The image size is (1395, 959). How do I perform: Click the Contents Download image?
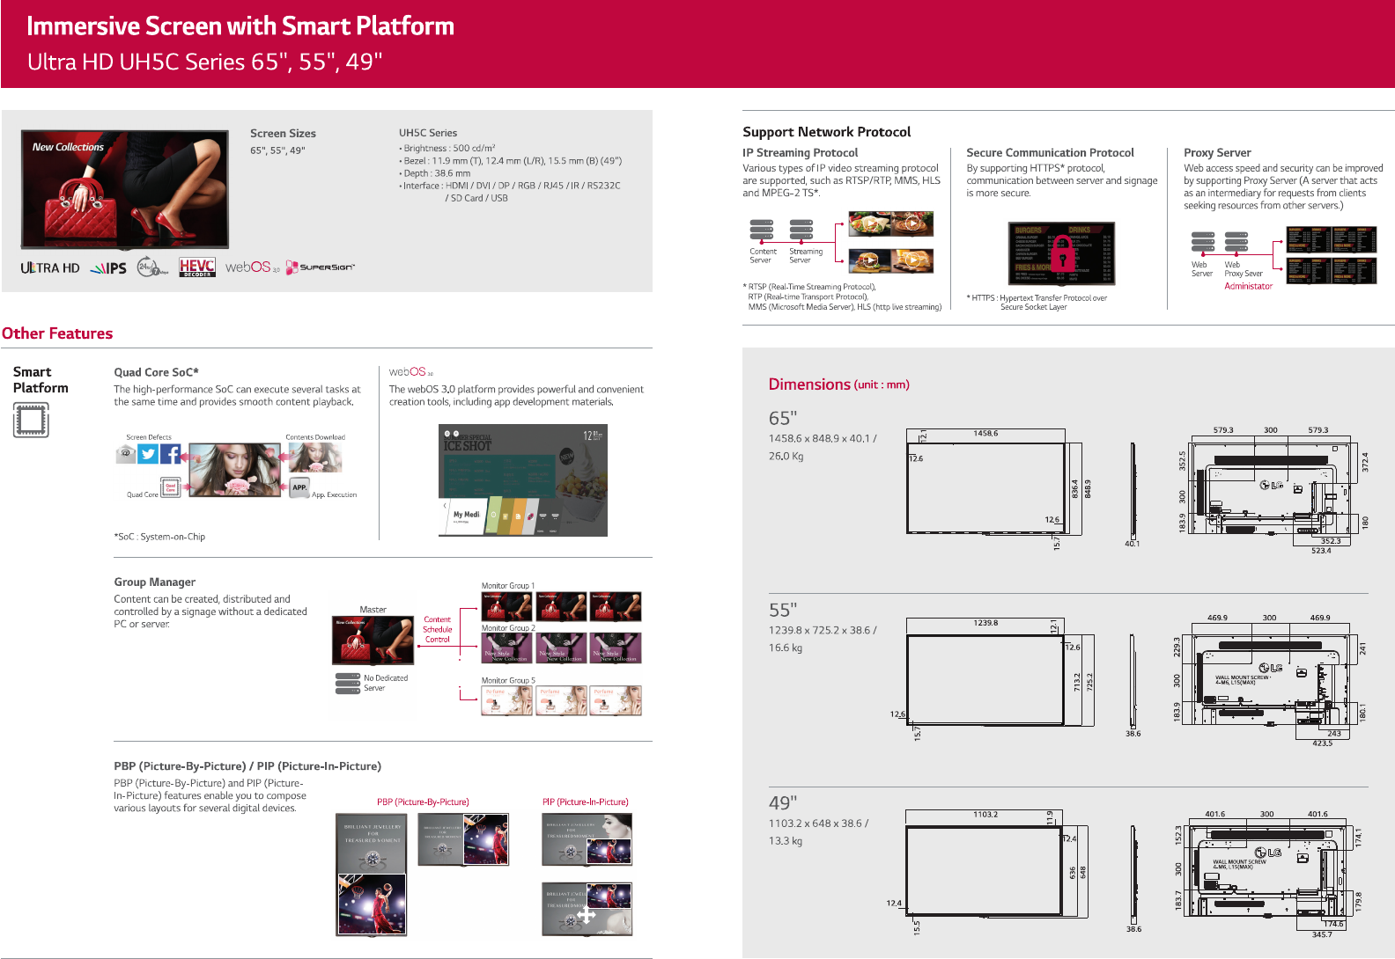[x=314, y=458]
